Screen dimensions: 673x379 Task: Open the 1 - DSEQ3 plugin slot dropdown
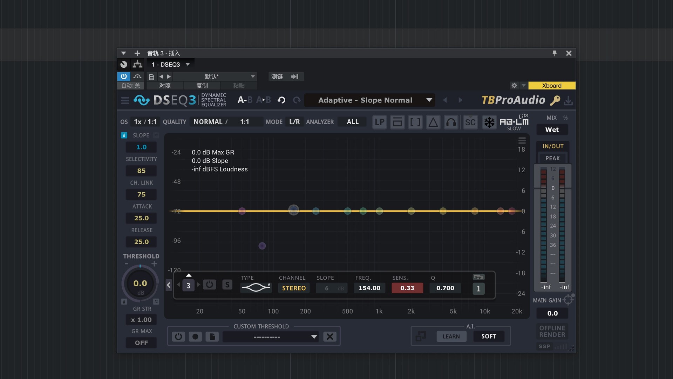click(x=171, y=65)
